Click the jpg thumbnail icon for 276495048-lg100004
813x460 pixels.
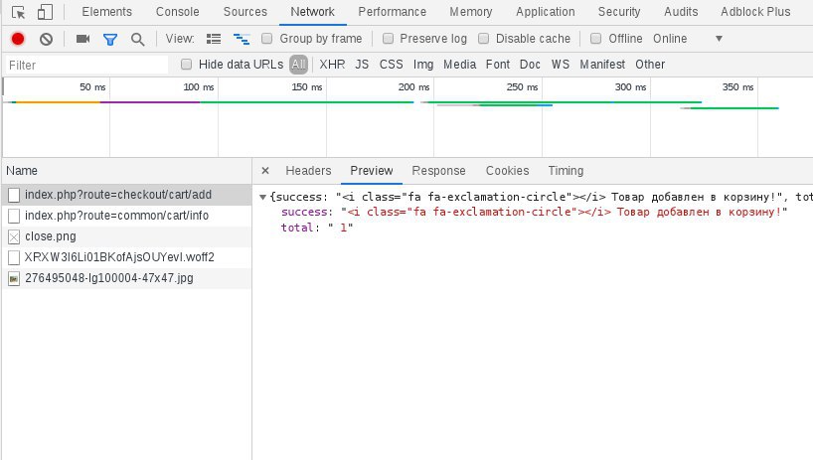(x=14, y=279)
